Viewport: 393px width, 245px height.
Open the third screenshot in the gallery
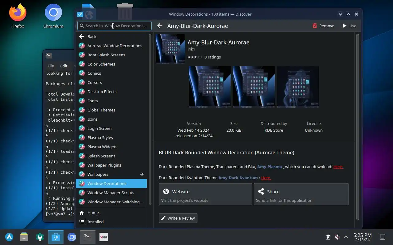pos(298,87)
